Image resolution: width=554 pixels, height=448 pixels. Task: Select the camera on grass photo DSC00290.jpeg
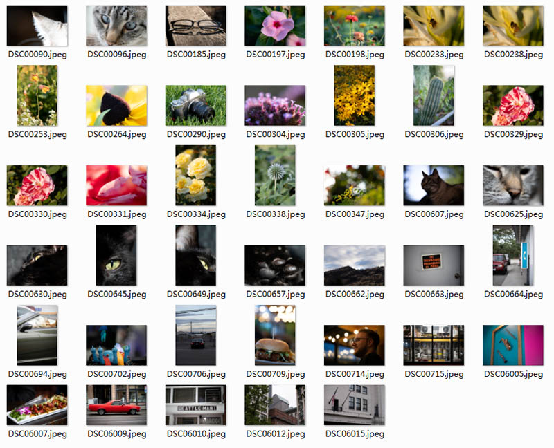tap(195, 106)
